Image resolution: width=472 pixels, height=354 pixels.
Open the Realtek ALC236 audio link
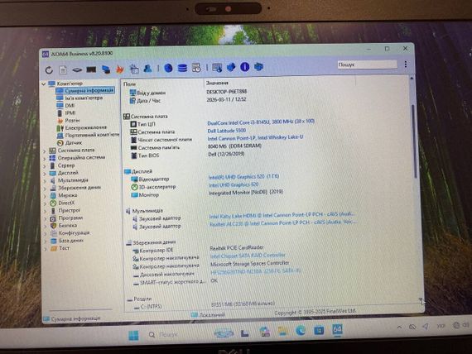tap(282, 223)
